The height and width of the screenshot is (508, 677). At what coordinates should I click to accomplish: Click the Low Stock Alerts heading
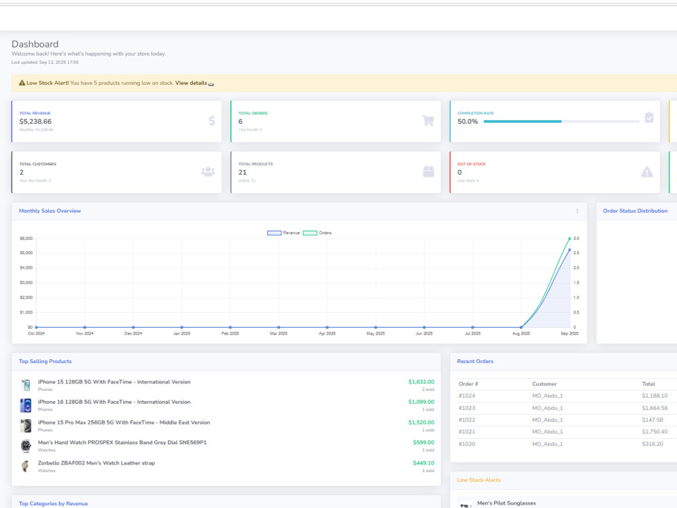pyautogui.click(x=479, y=480)
